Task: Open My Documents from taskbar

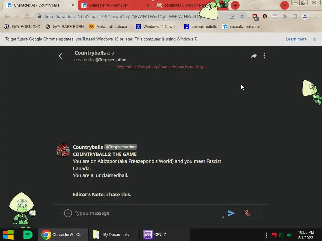Action: click(x=114, y=235)
